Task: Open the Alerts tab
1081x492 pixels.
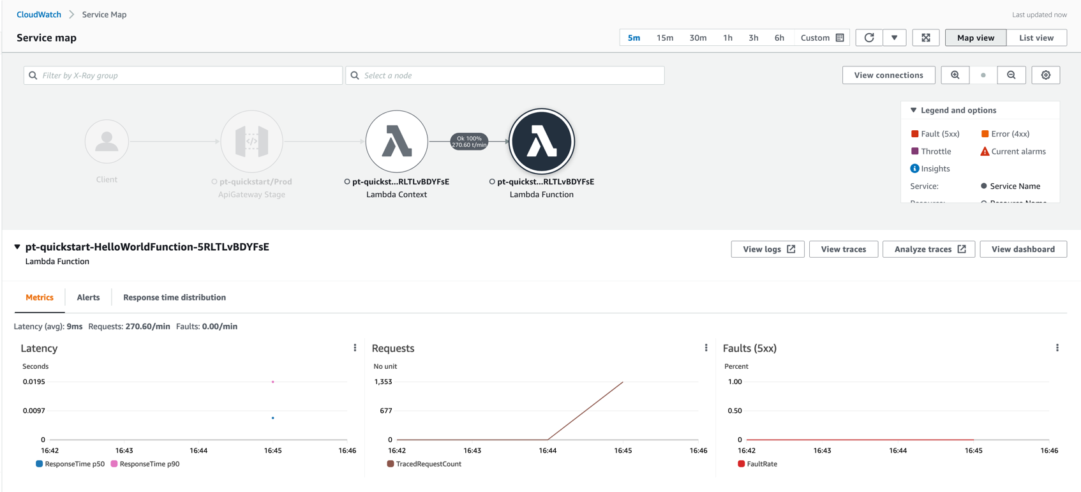Action: [x=88, y=297]
